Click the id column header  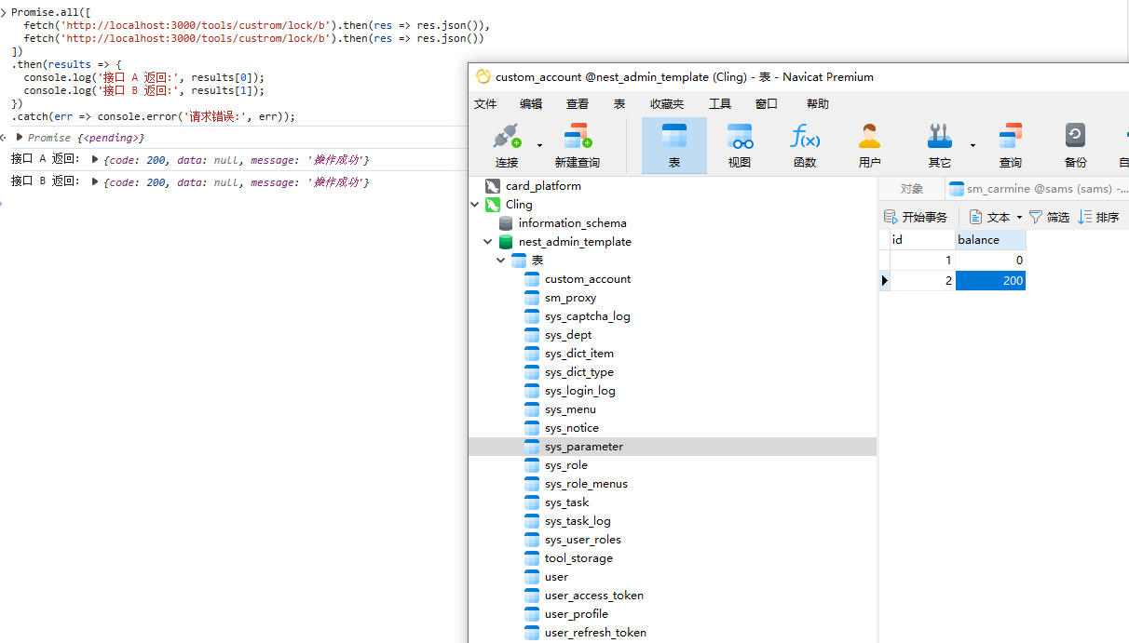922,240
